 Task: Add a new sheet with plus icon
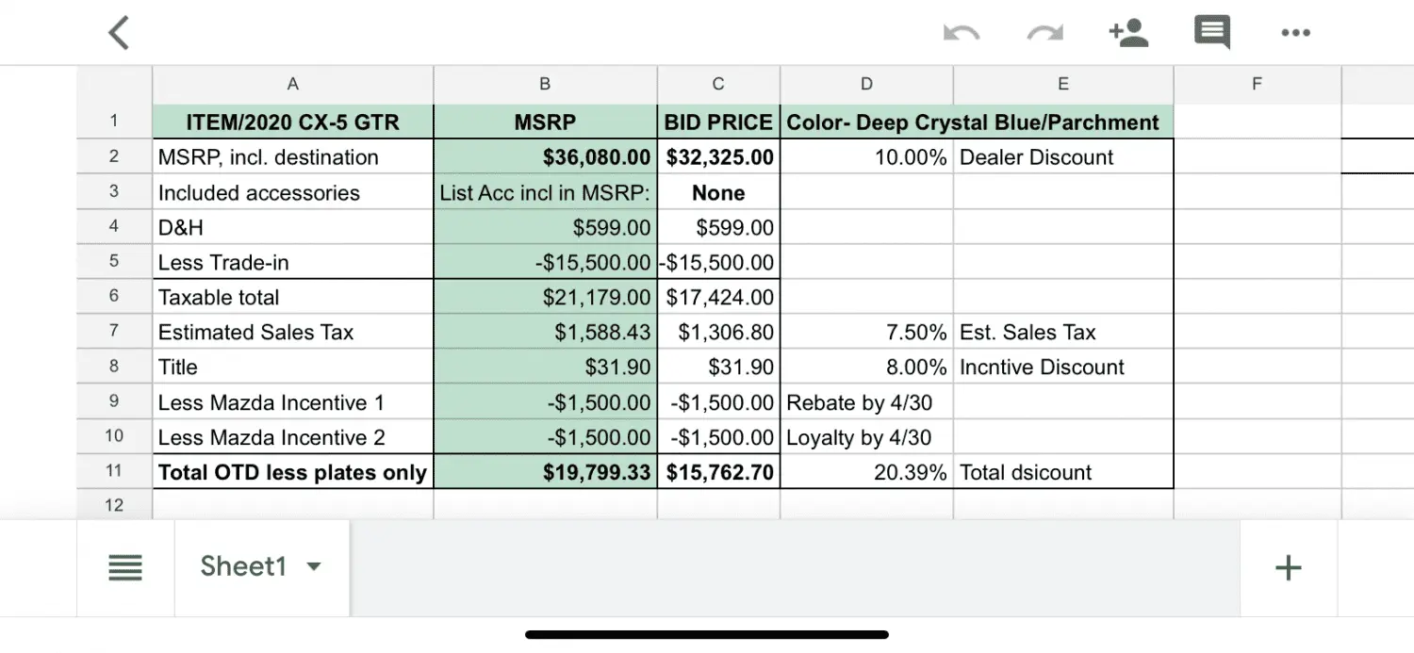pos(1288,567)
